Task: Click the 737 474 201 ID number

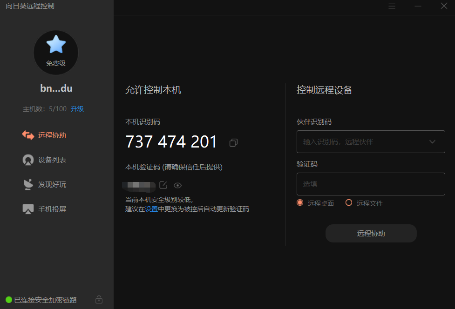Action: (171, 142)
